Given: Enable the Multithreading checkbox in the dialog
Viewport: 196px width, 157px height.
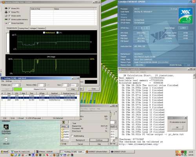Looking at the screenshot, I should [72, 136].
